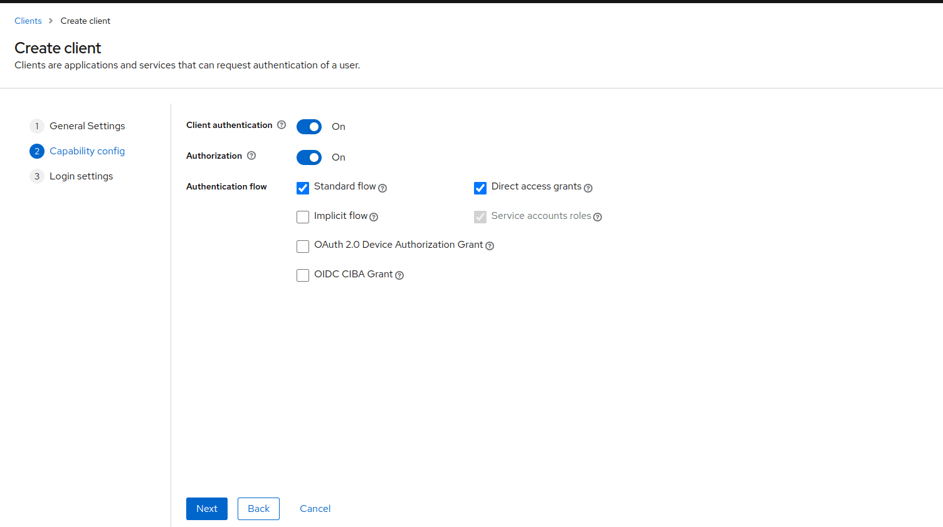Enable the Implicit flow checkbox

pyautogui.click(x=303, y=217)
